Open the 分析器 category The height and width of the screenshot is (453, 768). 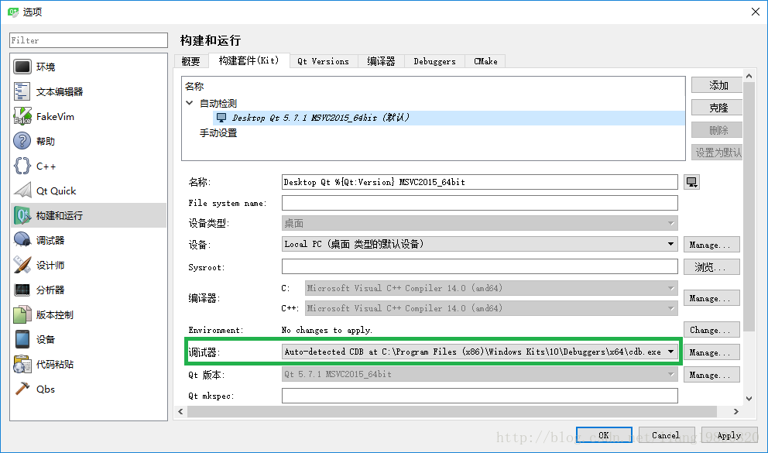[x=88, y=290]
